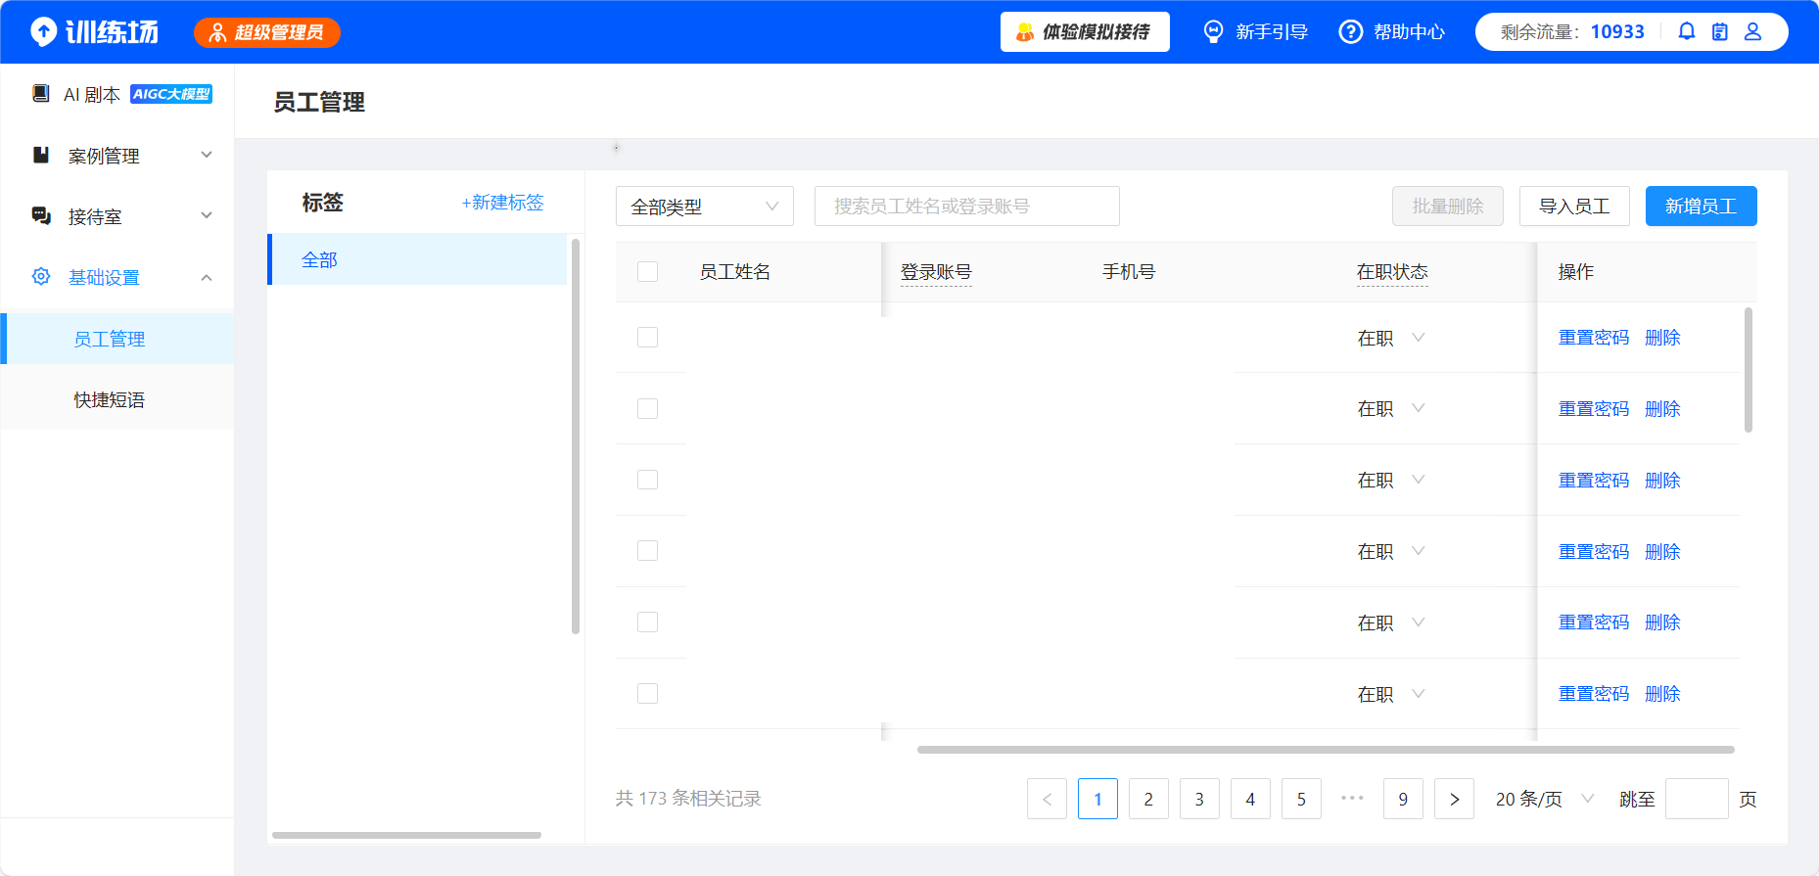The height and width of the screenshot is (876, 1819).
Task: Check the fourth employee row checkbox
Action: pyautogui.click(x=647, y=550)
